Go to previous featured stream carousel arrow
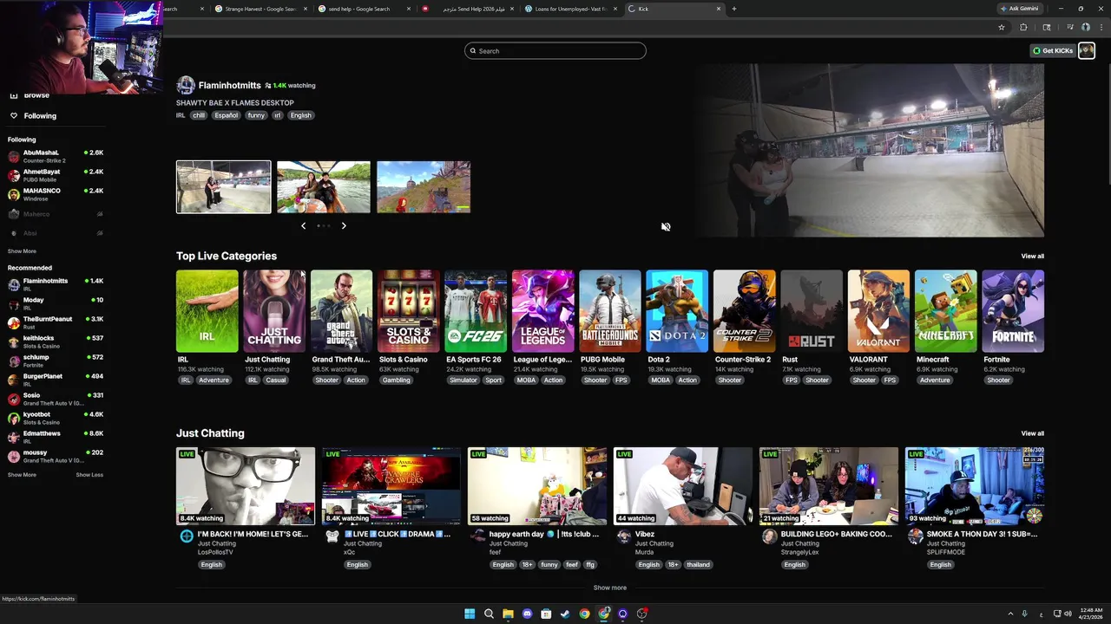Image resolution: width=1111 pixels, height=624 pixels. click(303, 225)
